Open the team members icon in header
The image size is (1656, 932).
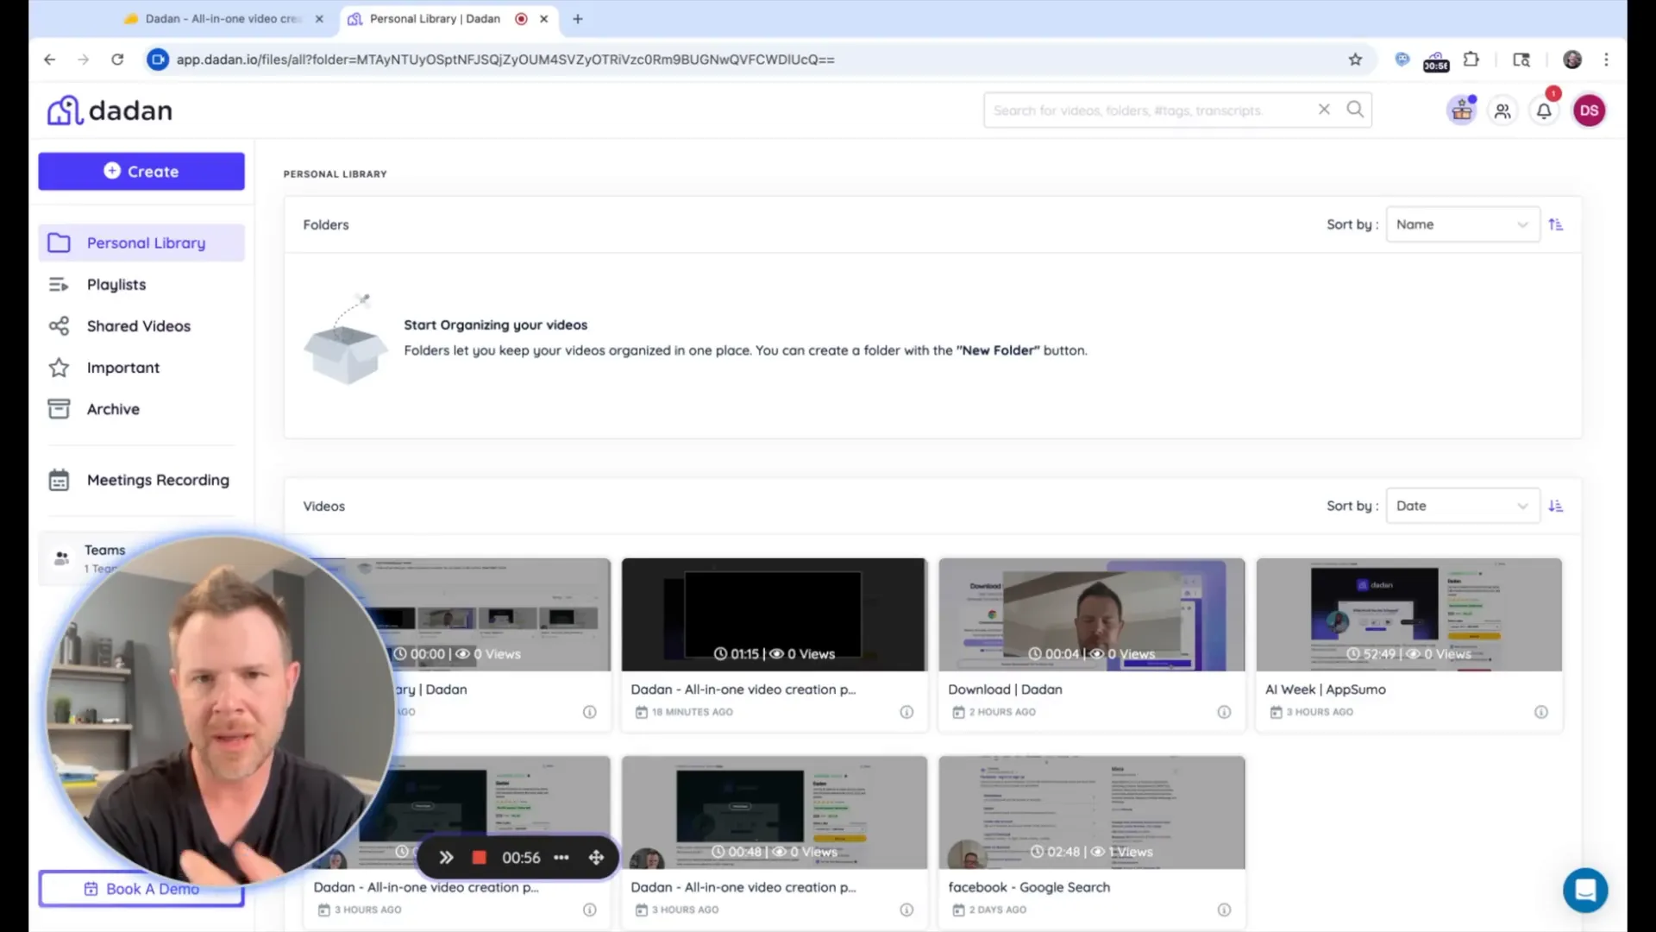point(1502,110)
